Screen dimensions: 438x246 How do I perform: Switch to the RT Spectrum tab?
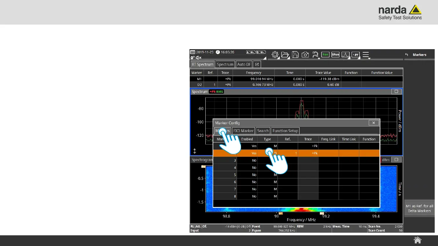pos(202,64)
